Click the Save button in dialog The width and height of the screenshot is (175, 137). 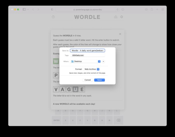[99, 80]
